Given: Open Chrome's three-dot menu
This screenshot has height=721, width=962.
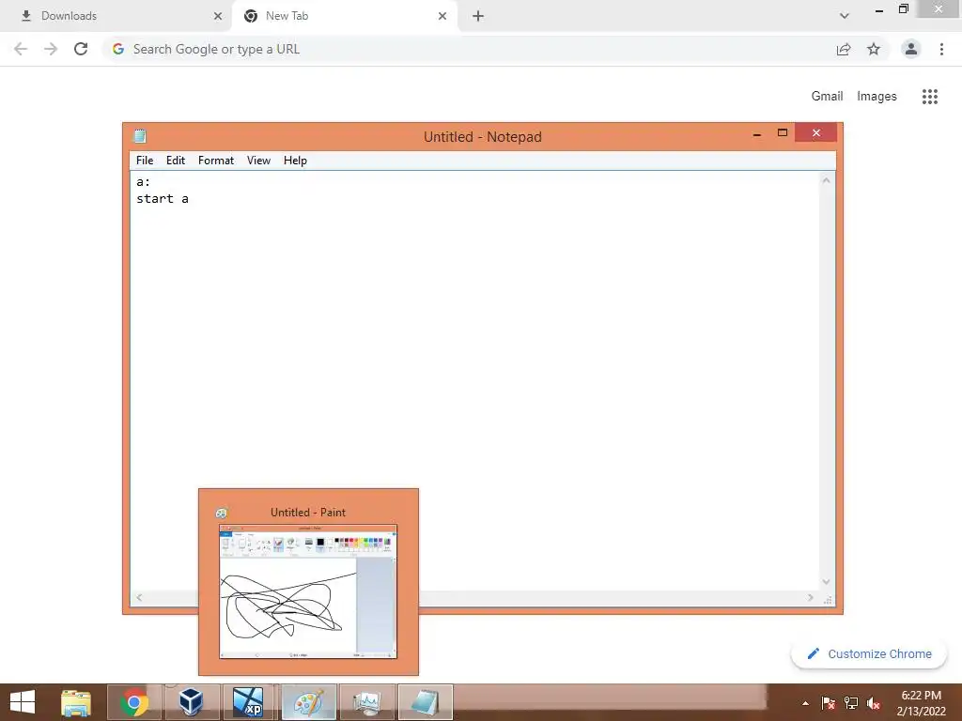Looking at the screenshot, I should tap(941, 49).
